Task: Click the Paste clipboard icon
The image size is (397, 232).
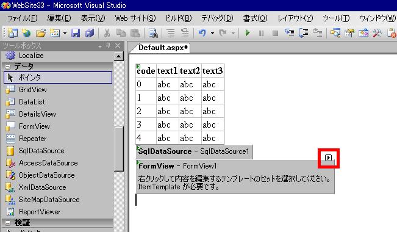Action: [135, 33]
